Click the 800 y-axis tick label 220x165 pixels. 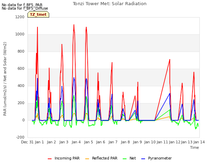[21, 51]
